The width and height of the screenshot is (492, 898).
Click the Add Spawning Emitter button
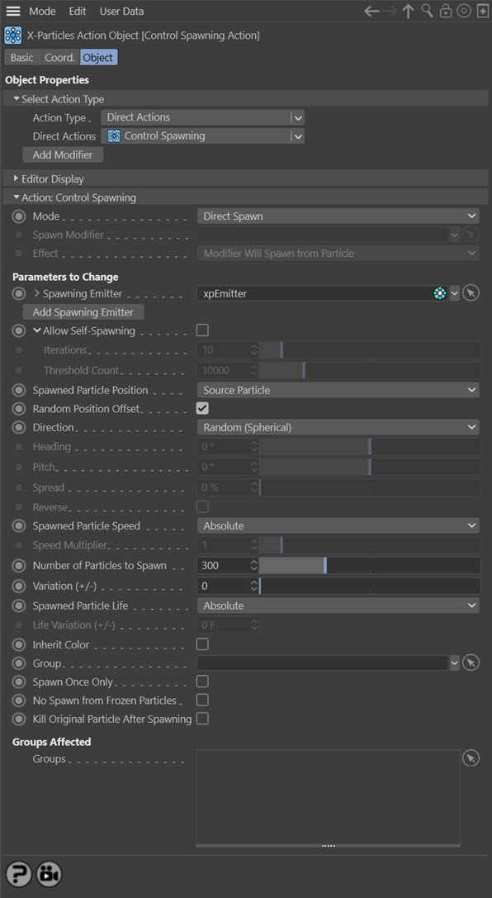(x=83, y=312)
